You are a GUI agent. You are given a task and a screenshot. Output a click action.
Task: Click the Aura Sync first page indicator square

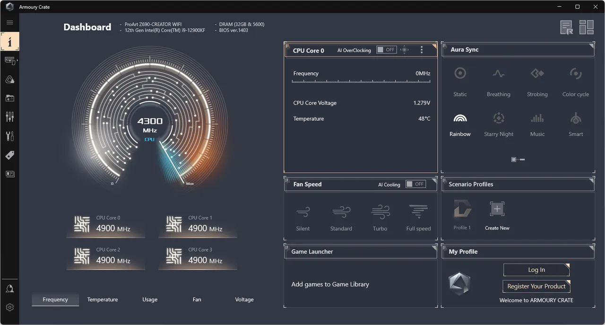click(514, 159)
